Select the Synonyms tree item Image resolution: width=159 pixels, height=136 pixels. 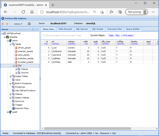point(20,101)
